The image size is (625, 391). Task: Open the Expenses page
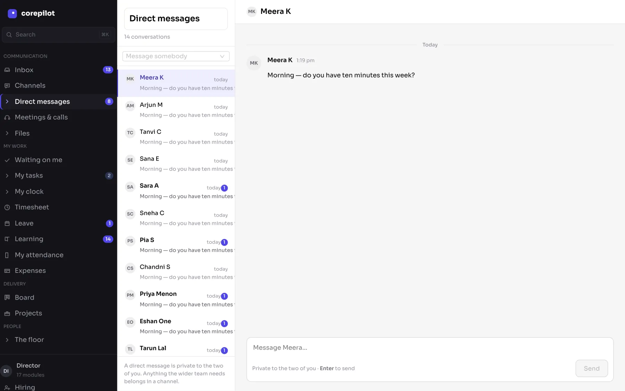point(58,271)
